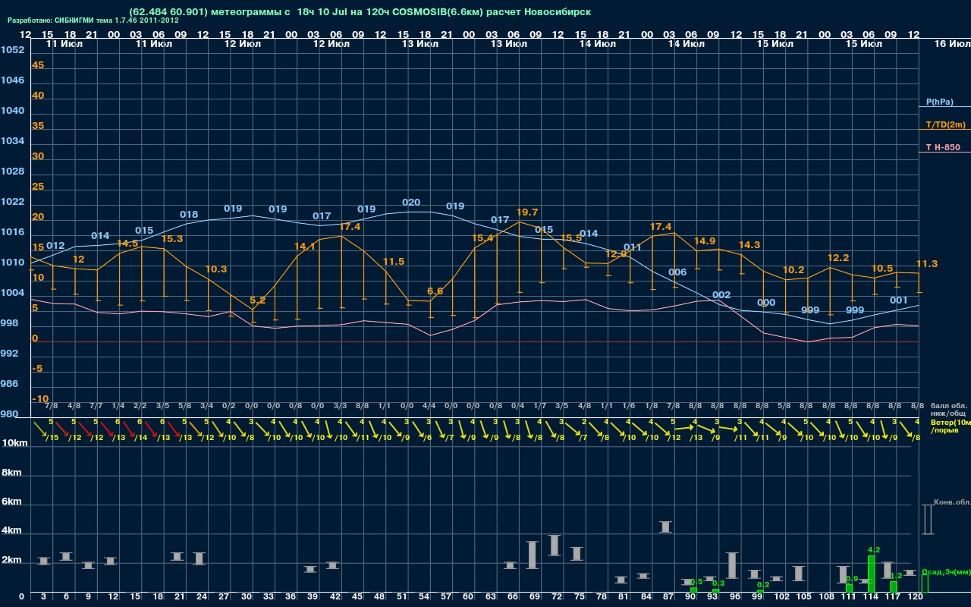Select the P(hPa) legend entry
The height and width of the screenshot is (607, 971).
(939, 102)
